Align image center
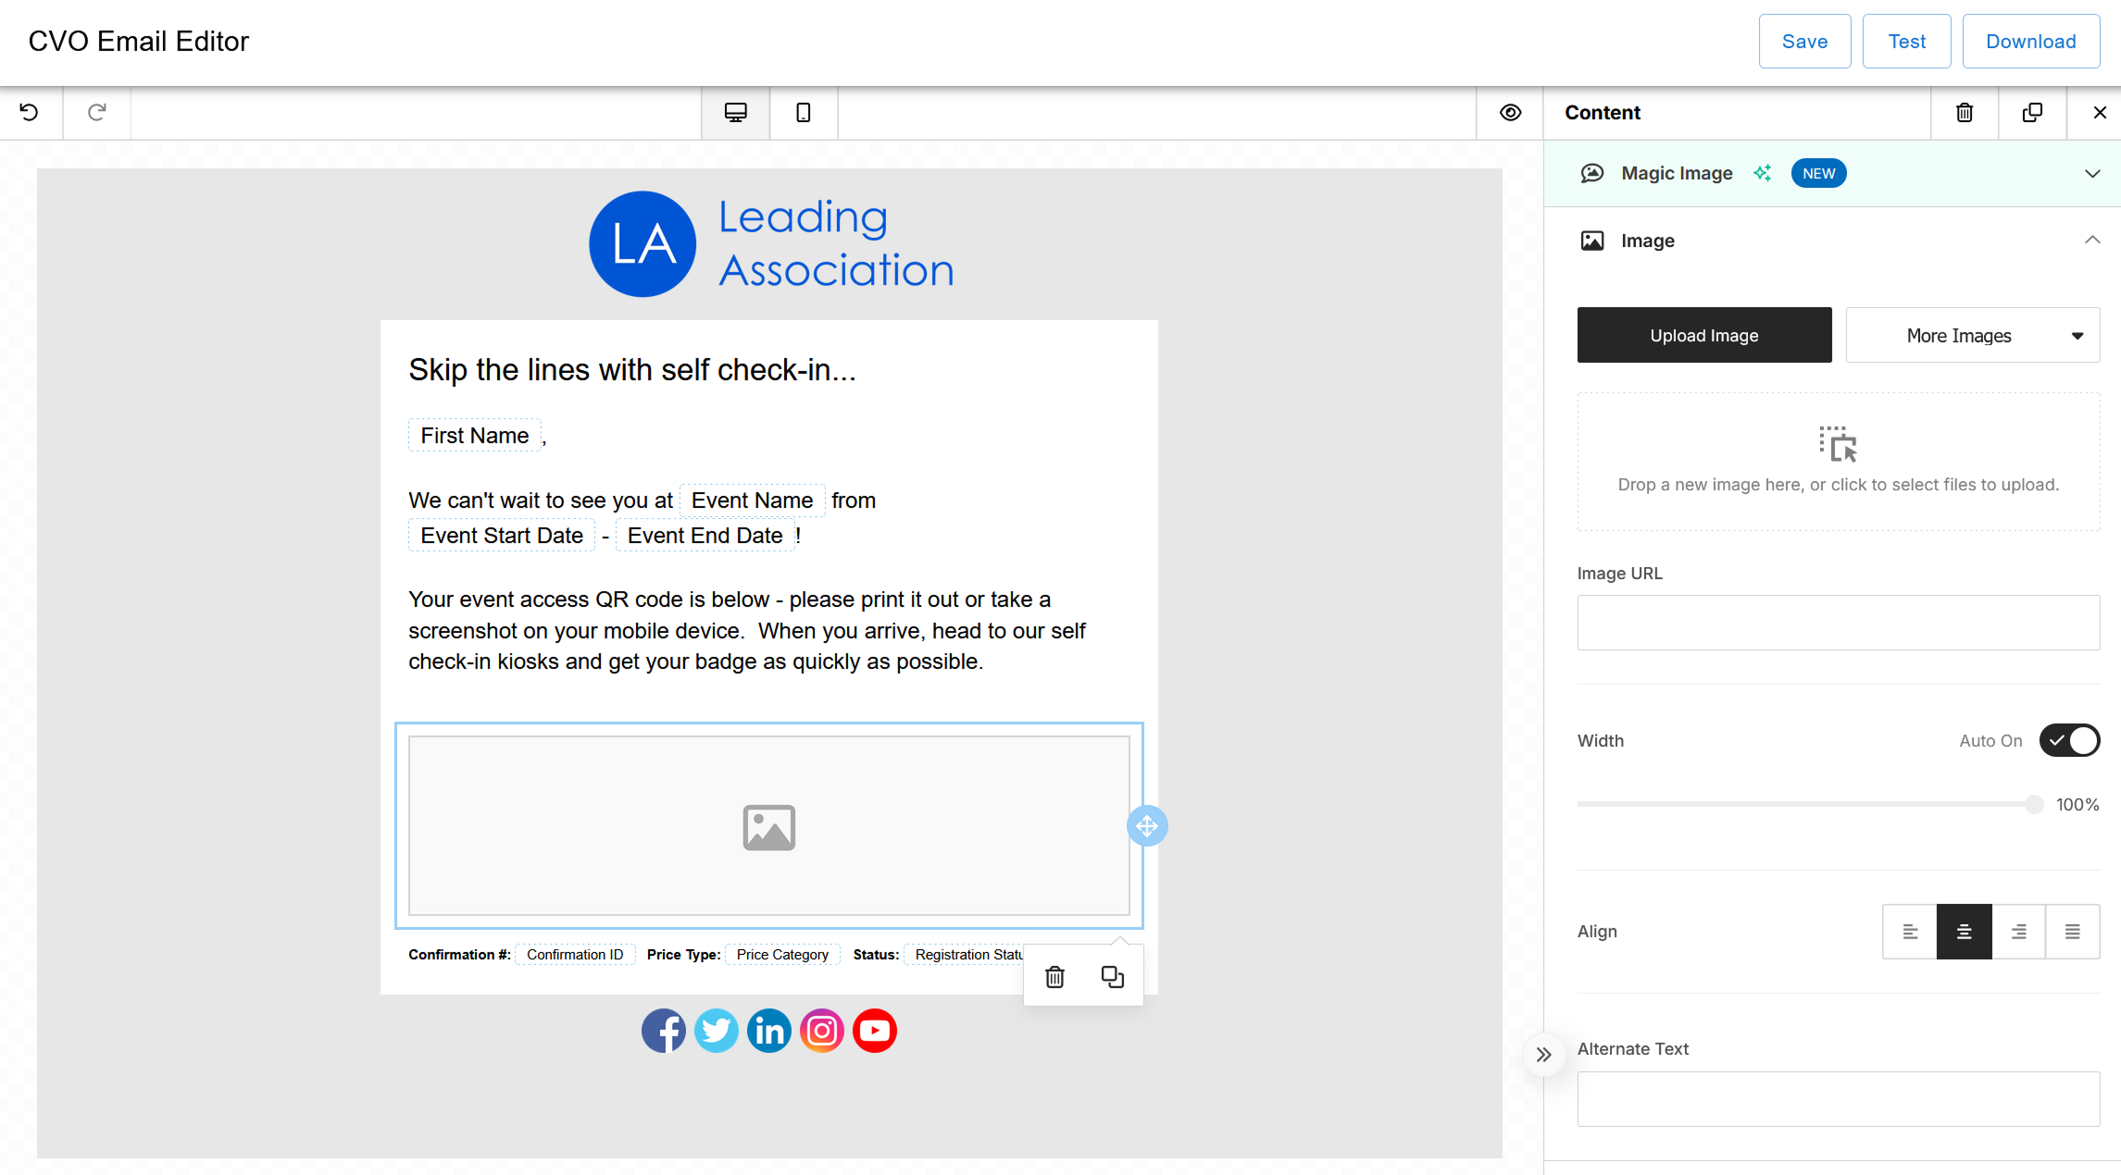The width and height of the screenshot is (2121, 1175). 1964,932
